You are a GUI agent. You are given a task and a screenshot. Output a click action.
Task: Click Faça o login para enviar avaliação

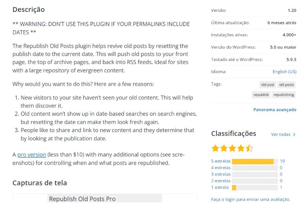tap(251, 200)
